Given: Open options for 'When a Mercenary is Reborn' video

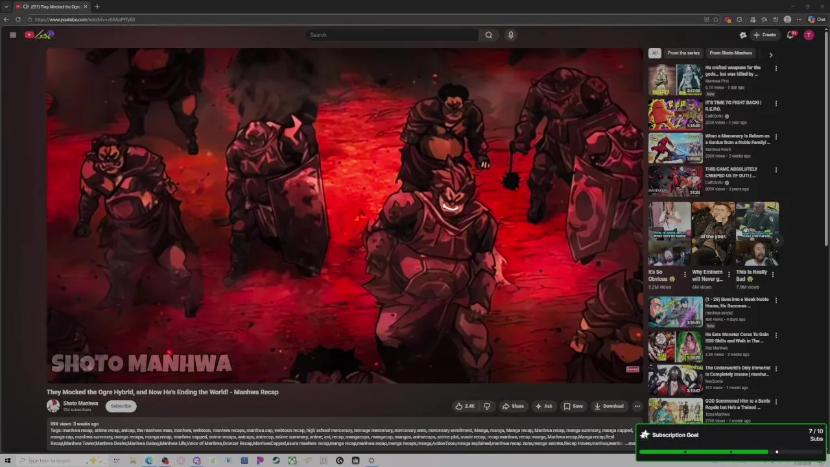Looking at the screenshot, I should 776,137.
